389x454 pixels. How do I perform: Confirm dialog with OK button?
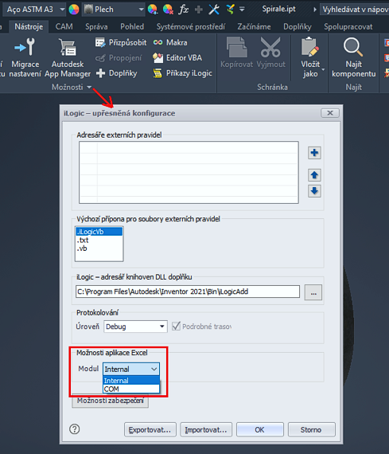(259, 429)
